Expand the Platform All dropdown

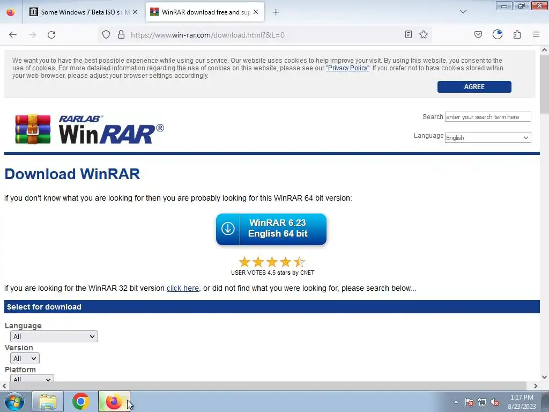32,379
